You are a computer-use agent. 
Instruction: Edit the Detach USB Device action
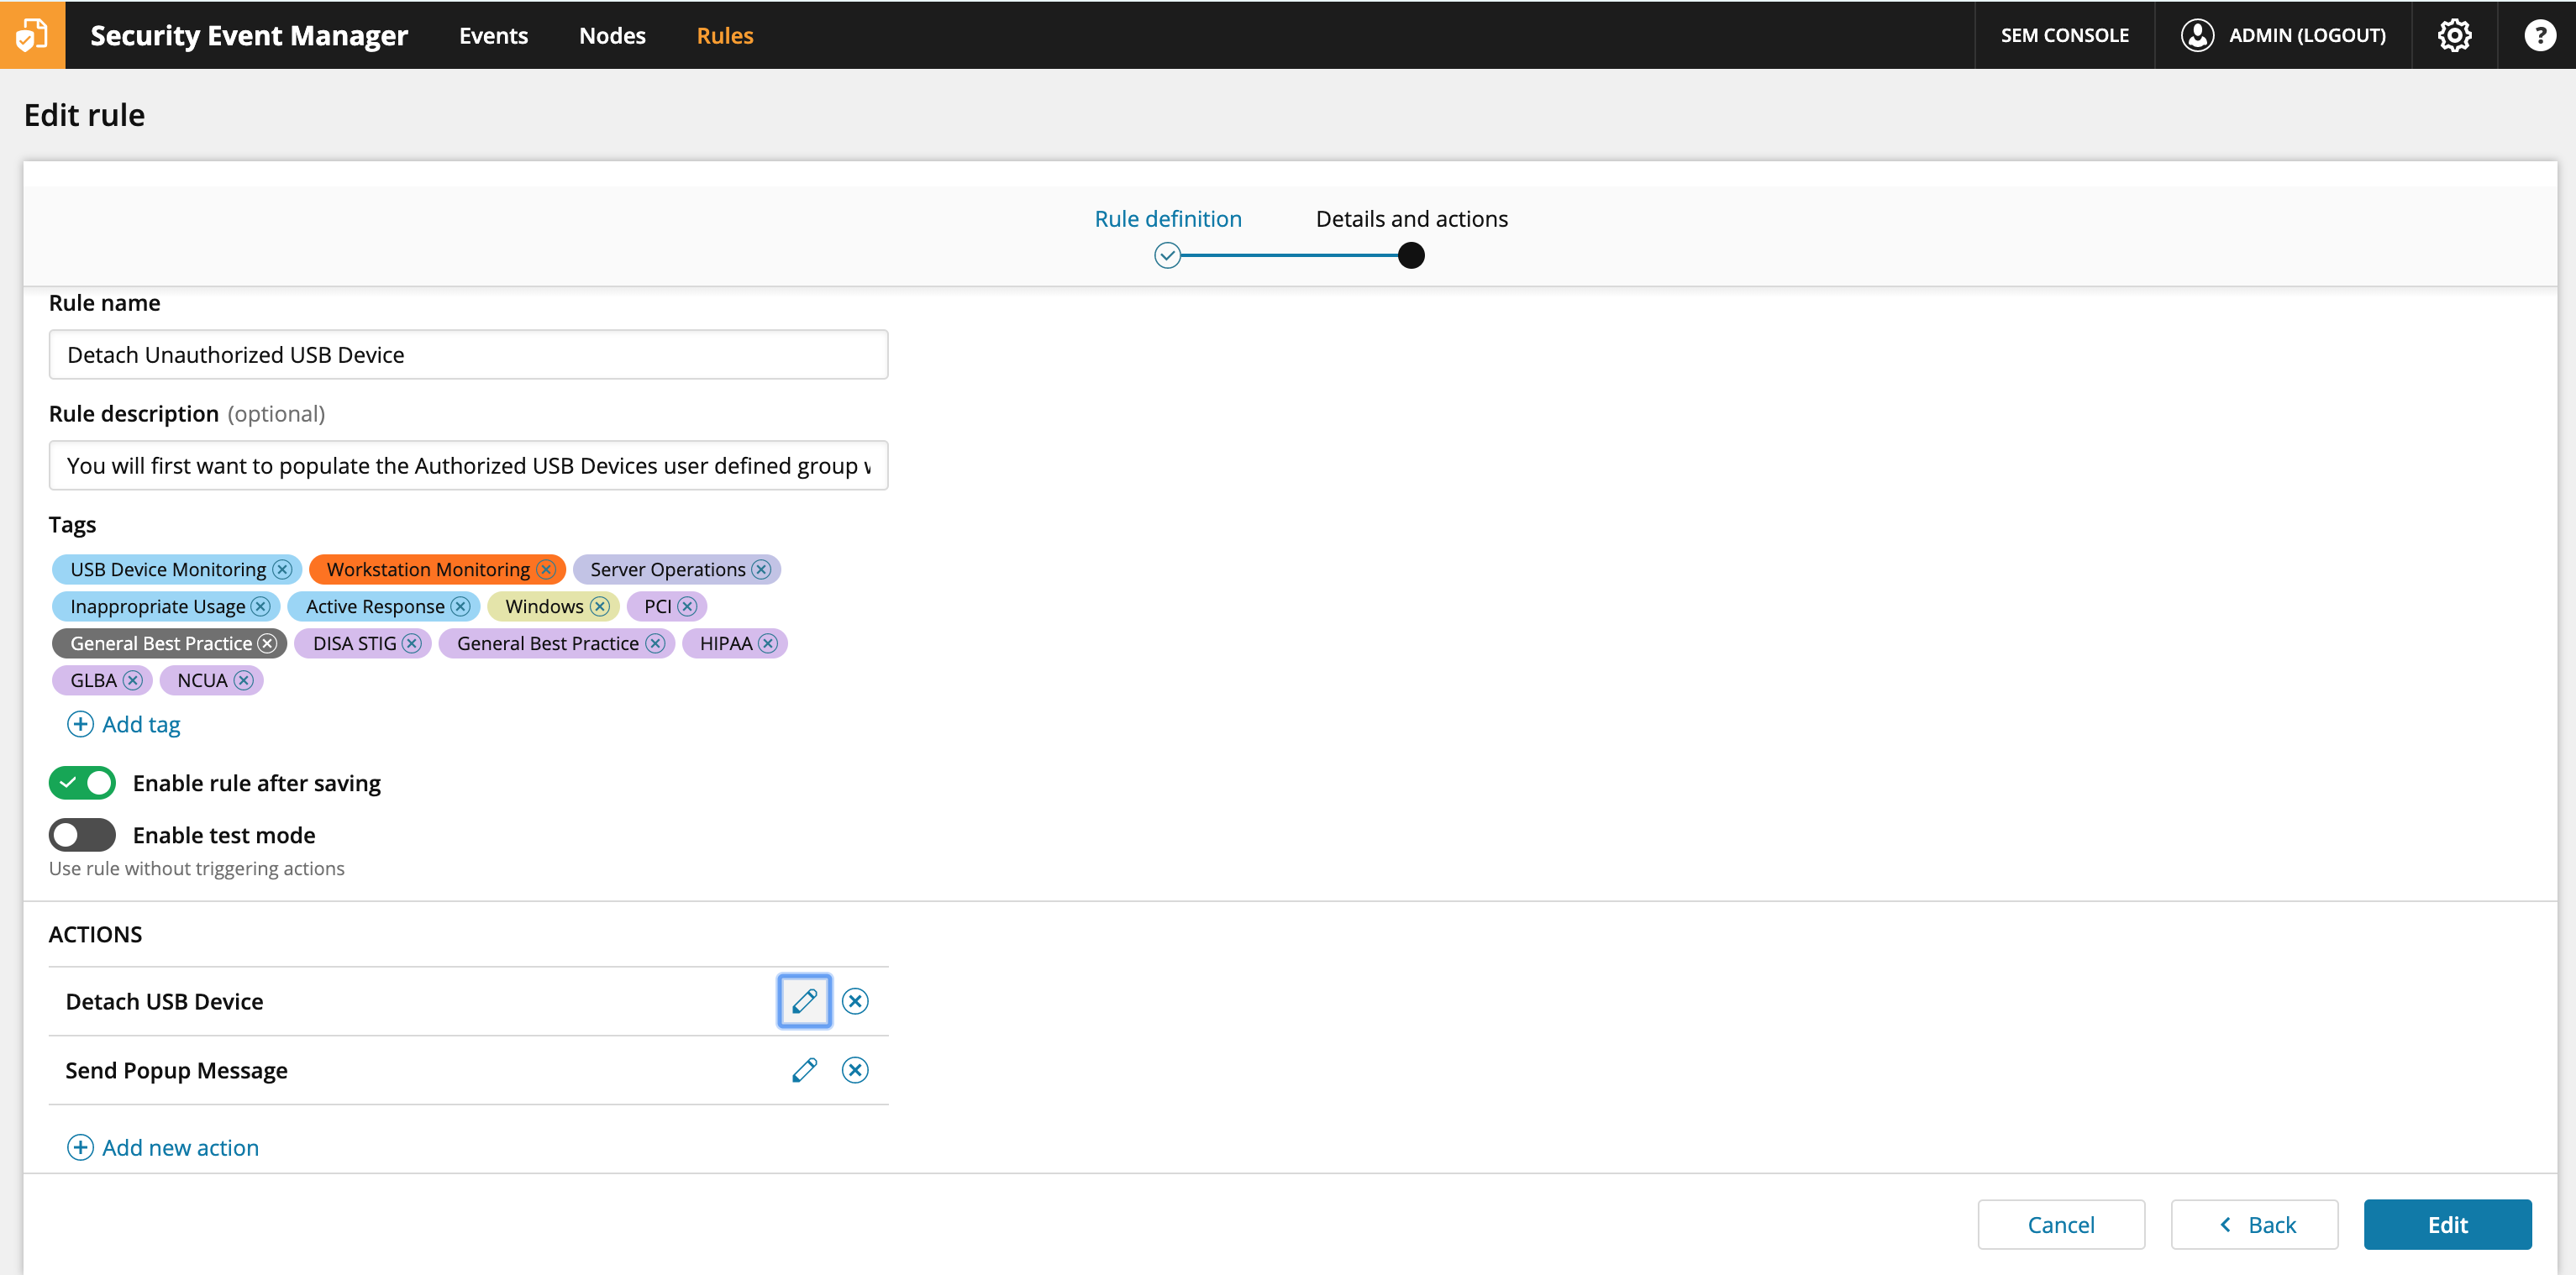pyautogui.click(x=803, y=1000)
